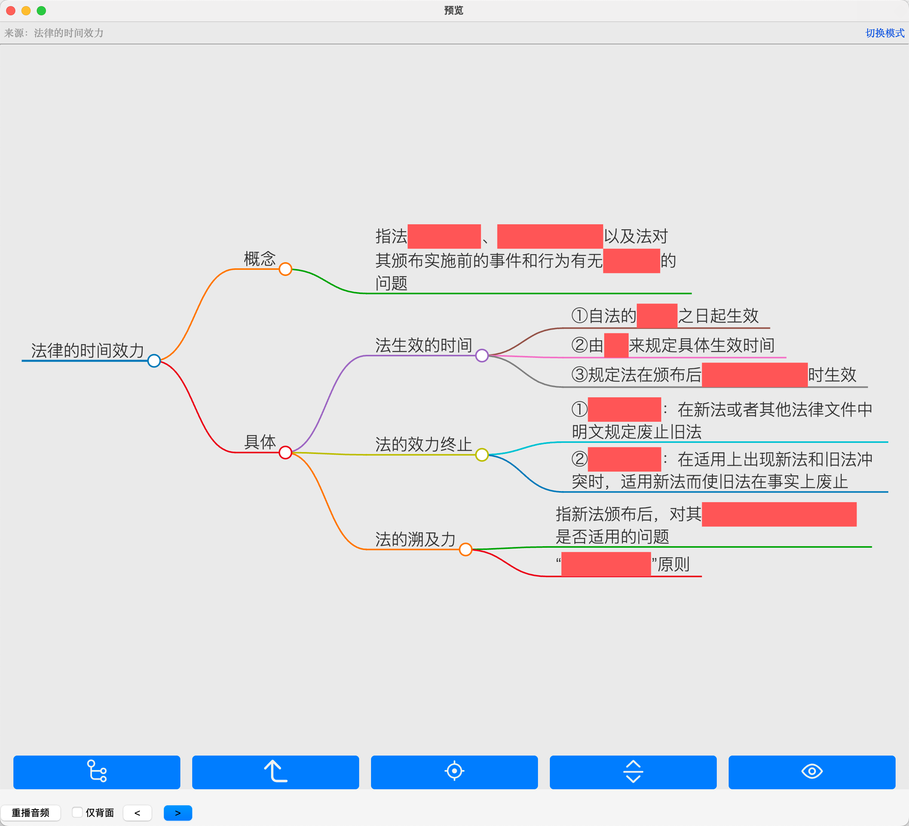Collapse the 法律的时间效力 root node circle
909x826 pixels.
point(154,361)
